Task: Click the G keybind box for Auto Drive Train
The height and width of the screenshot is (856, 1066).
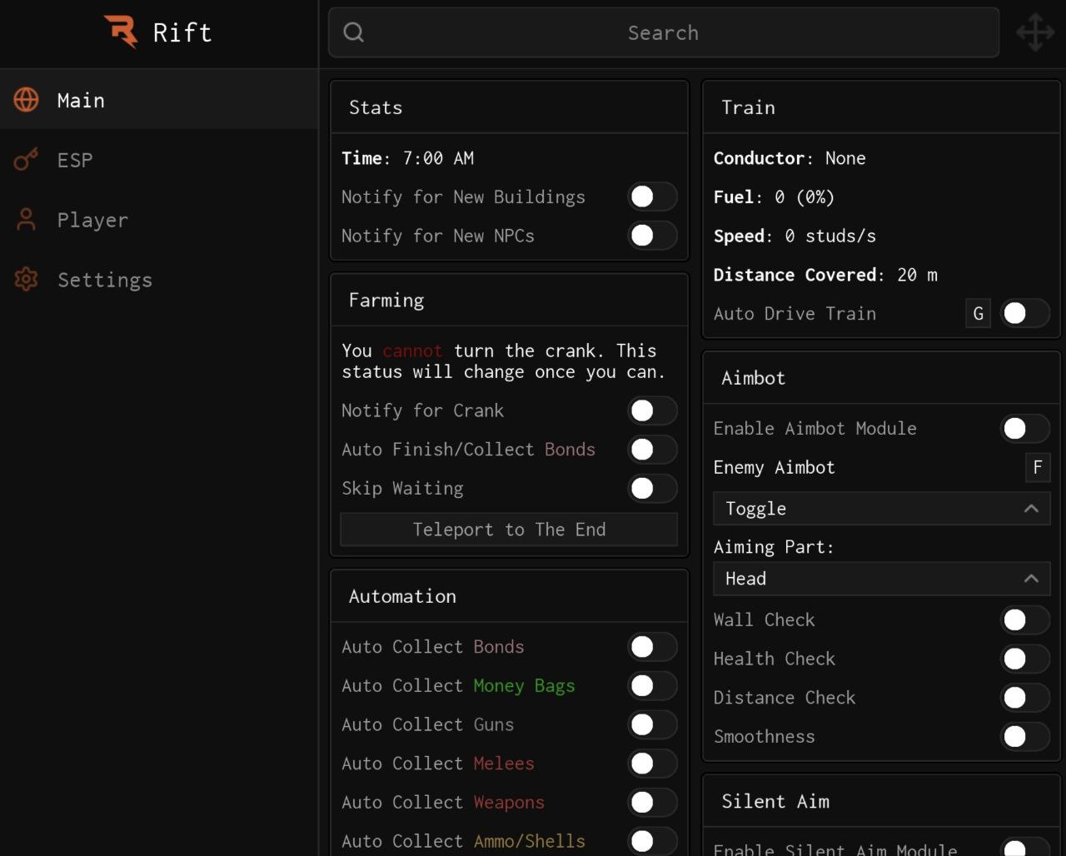Action: [978, 314]
